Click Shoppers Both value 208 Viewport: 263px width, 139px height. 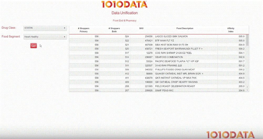tap(127, 86)
